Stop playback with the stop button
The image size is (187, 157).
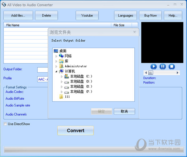coord(172,67)
